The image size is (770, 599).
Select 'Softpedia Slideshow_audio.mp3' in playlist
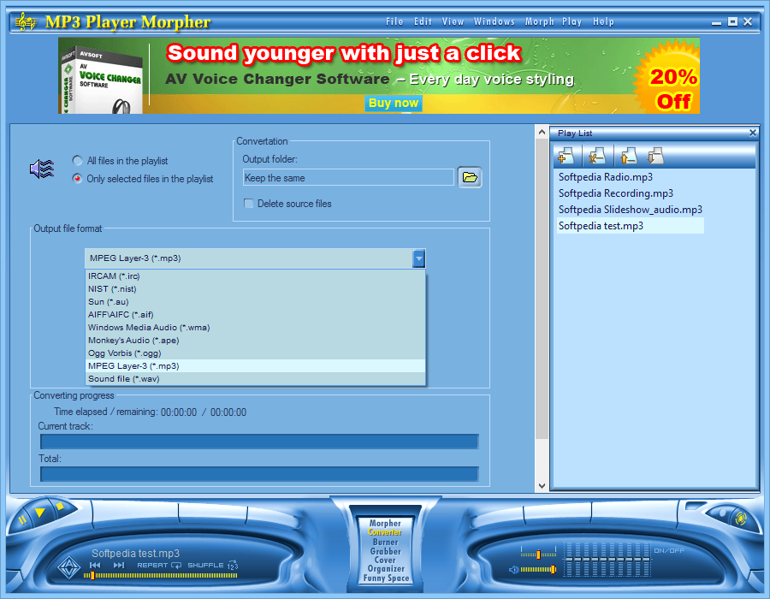coord(630,210)
